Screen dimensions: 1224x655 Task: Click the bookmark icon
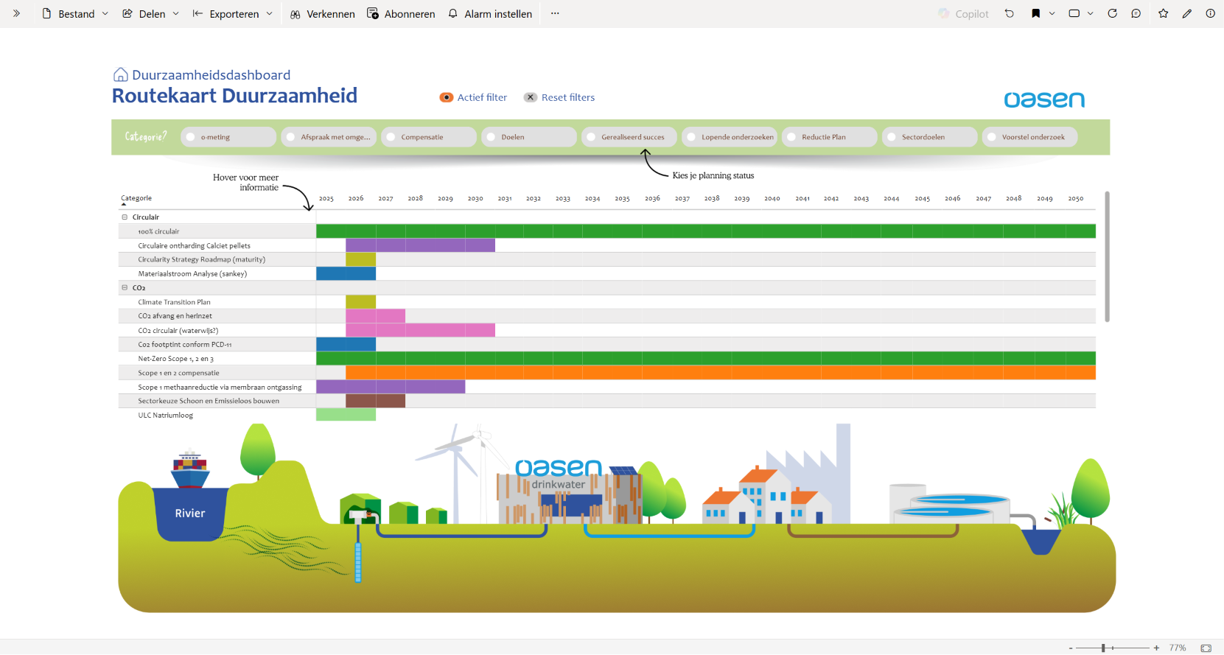pos(1035,13)
